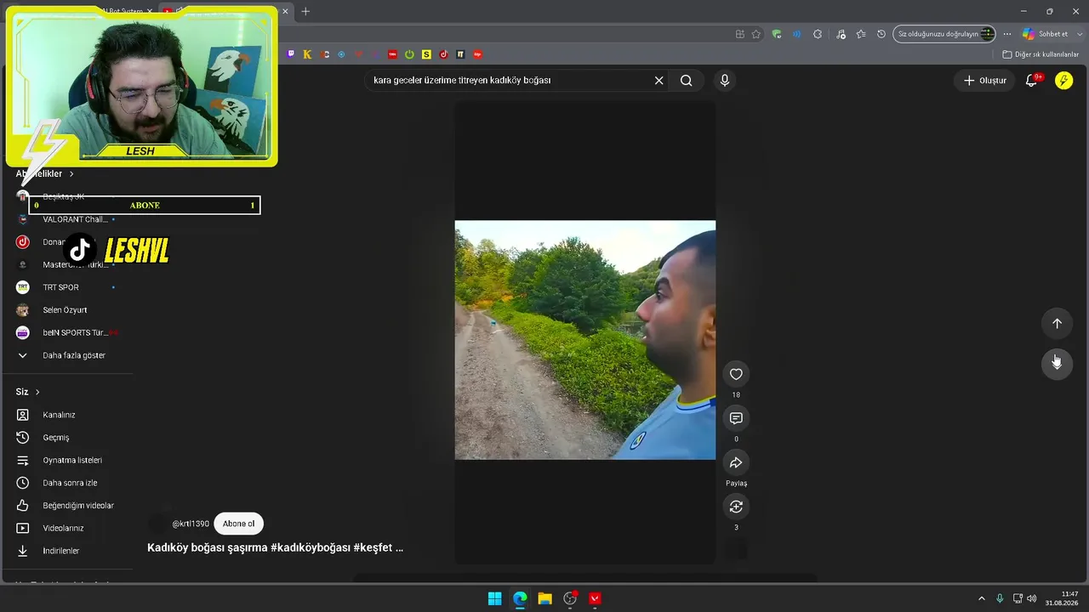Screen dimensions: 1089x612
Task: Go to the previous Short
Action: click(1057, 323)
